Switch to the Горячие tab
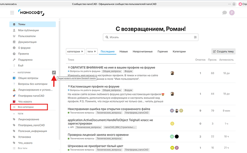This screenshot has height=153, width=247. click(x=163, y=51)
